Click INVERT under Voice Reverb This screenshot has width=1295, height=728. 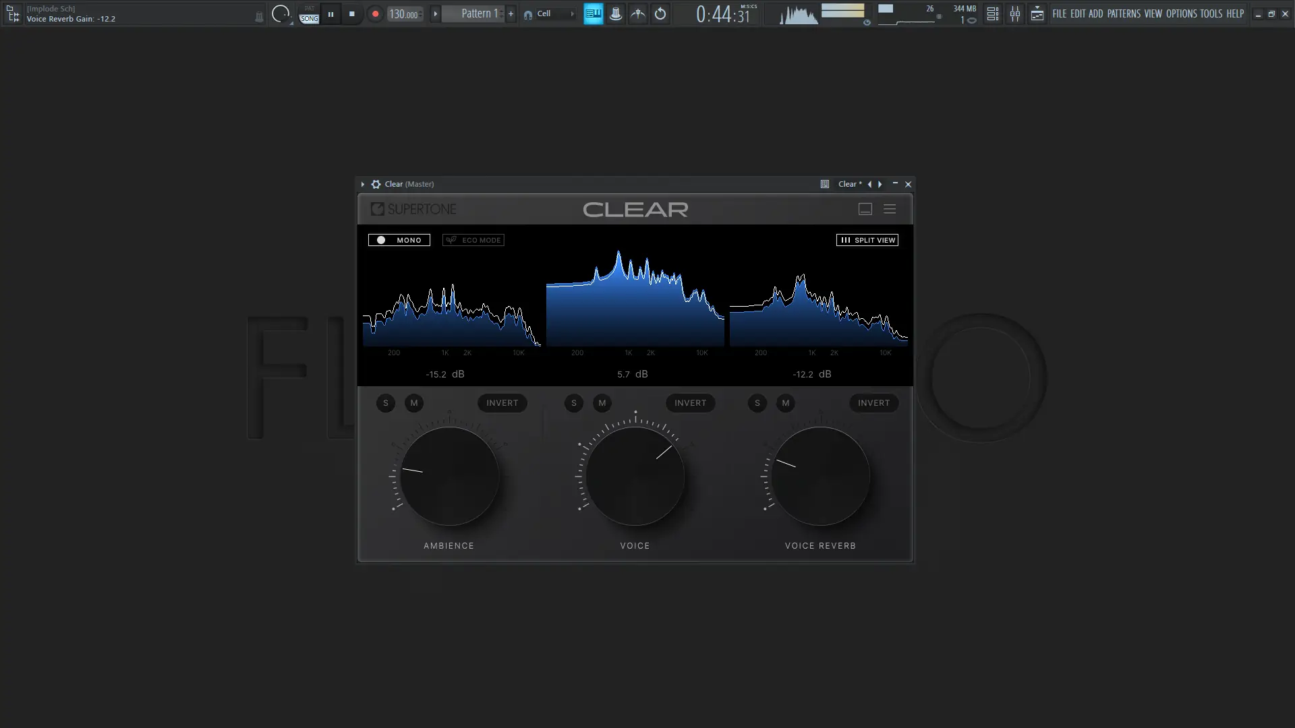tap(873, 403)
